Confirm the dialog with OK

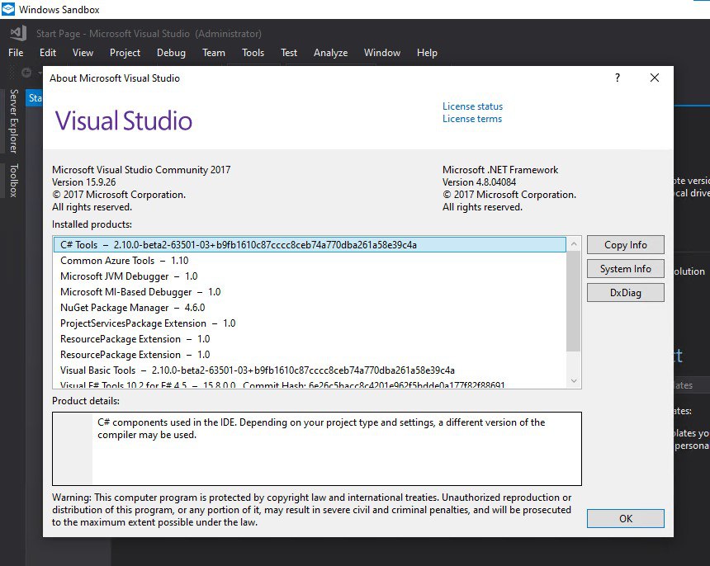[625, 518]
